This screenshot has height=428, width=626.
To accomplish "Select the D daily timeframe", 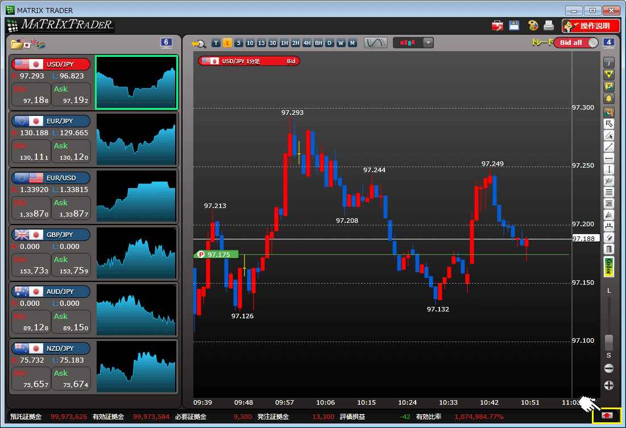I will (329, 43).
